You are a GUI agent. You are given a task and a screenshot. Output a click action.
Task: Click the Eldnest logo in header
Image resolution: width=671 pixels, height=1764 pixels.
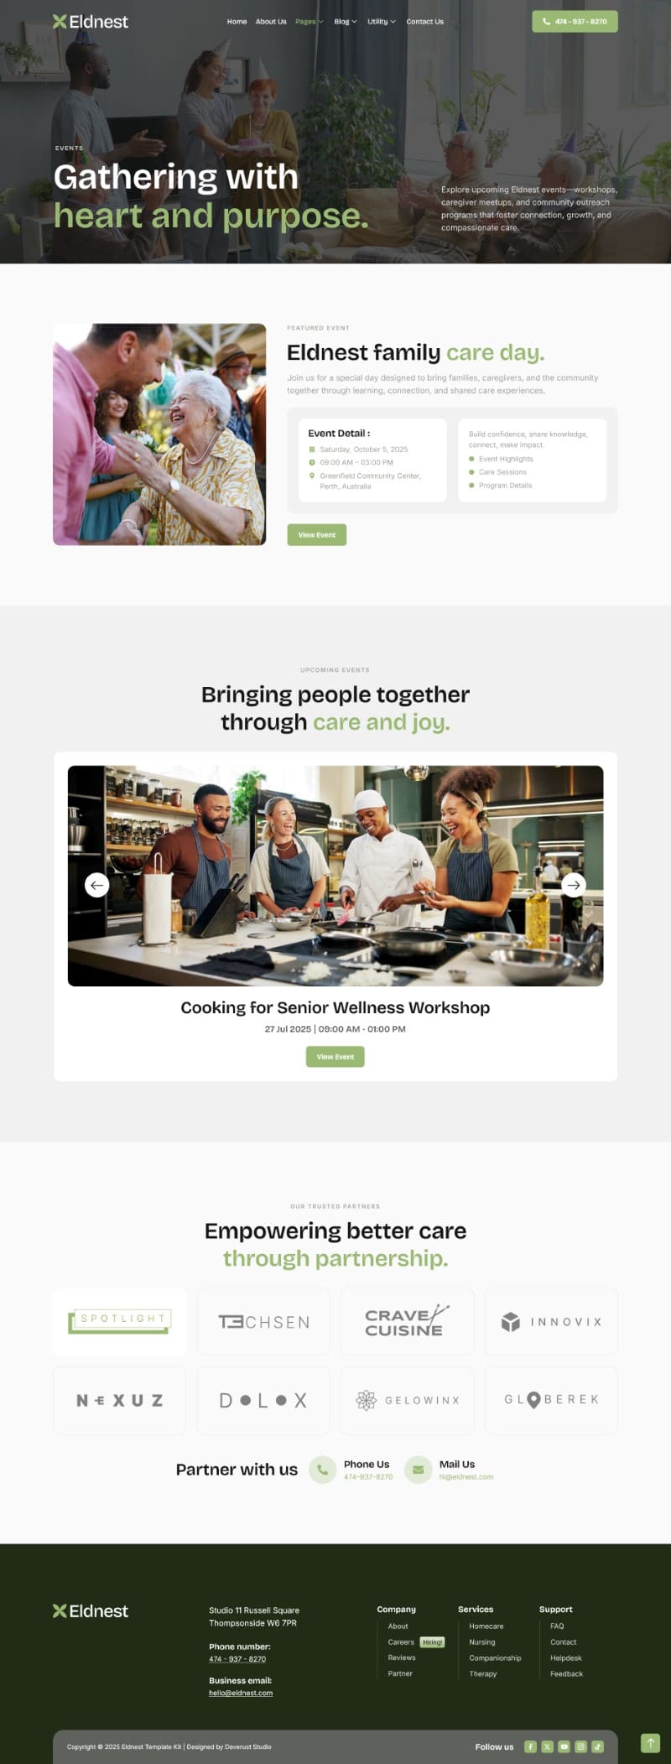pos(91,22)
